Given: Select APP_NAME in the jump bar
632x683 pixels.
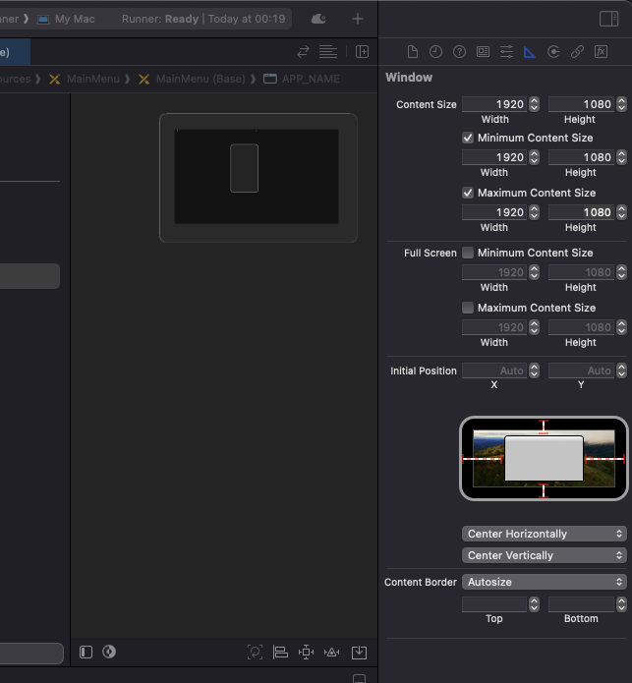Looking at the screenshot, I should point(310,79).
